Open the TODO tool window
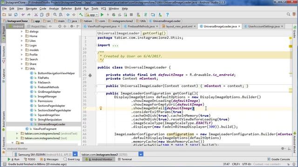This screenshot has width=298, height=167. click(x=30, y=159)
